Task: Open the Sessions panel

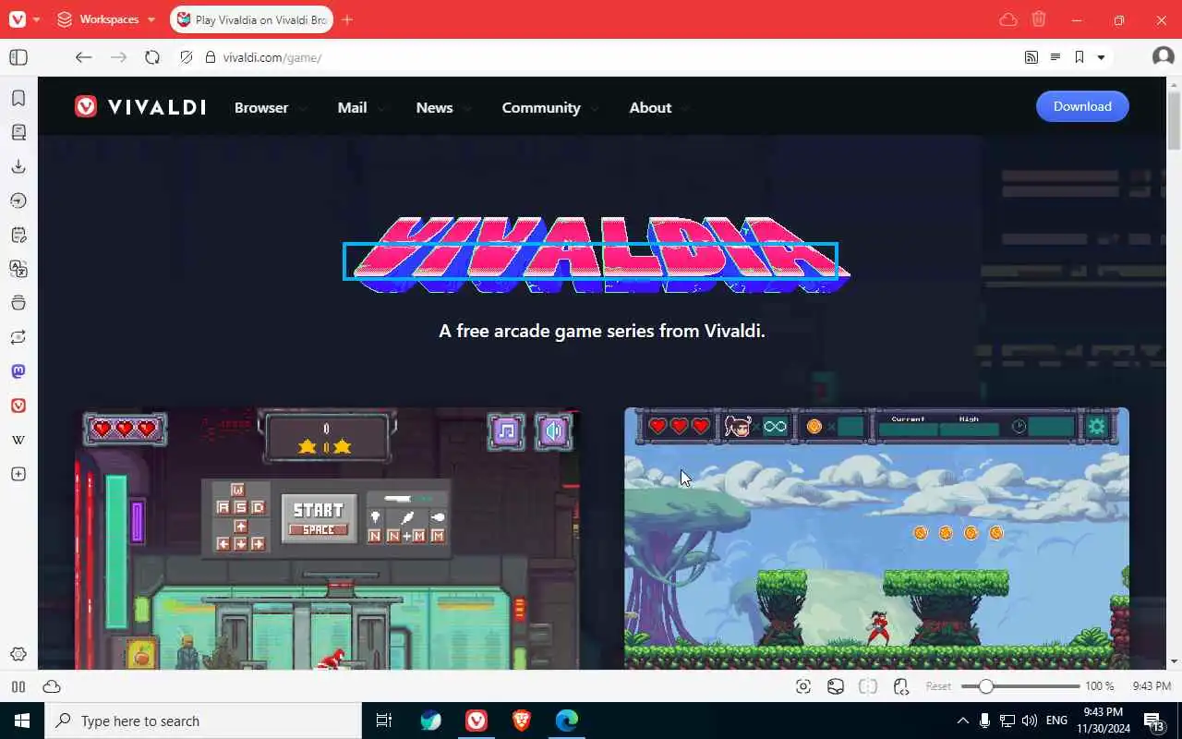Action: (x=18, y=337)
